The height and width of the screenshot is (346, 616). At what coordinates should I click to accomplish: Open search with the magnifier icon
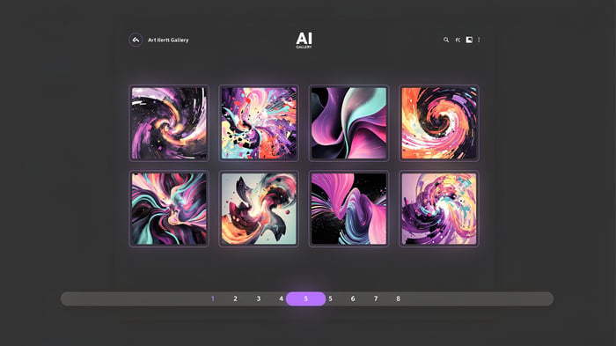point(446,40)
